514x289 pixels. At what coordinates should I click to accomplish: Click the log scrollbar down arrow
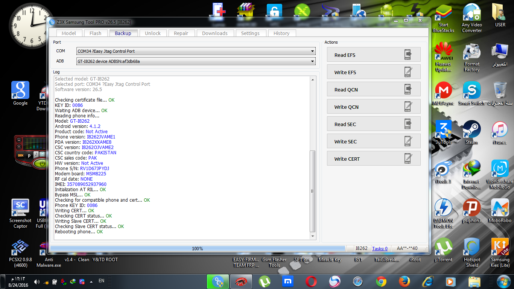(313, 236)
